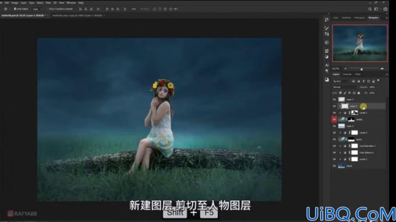The width and height of the screenshot is (396, 222).
Task: Toggle the Auto-Select checkbox
Action: click(15, 9)
